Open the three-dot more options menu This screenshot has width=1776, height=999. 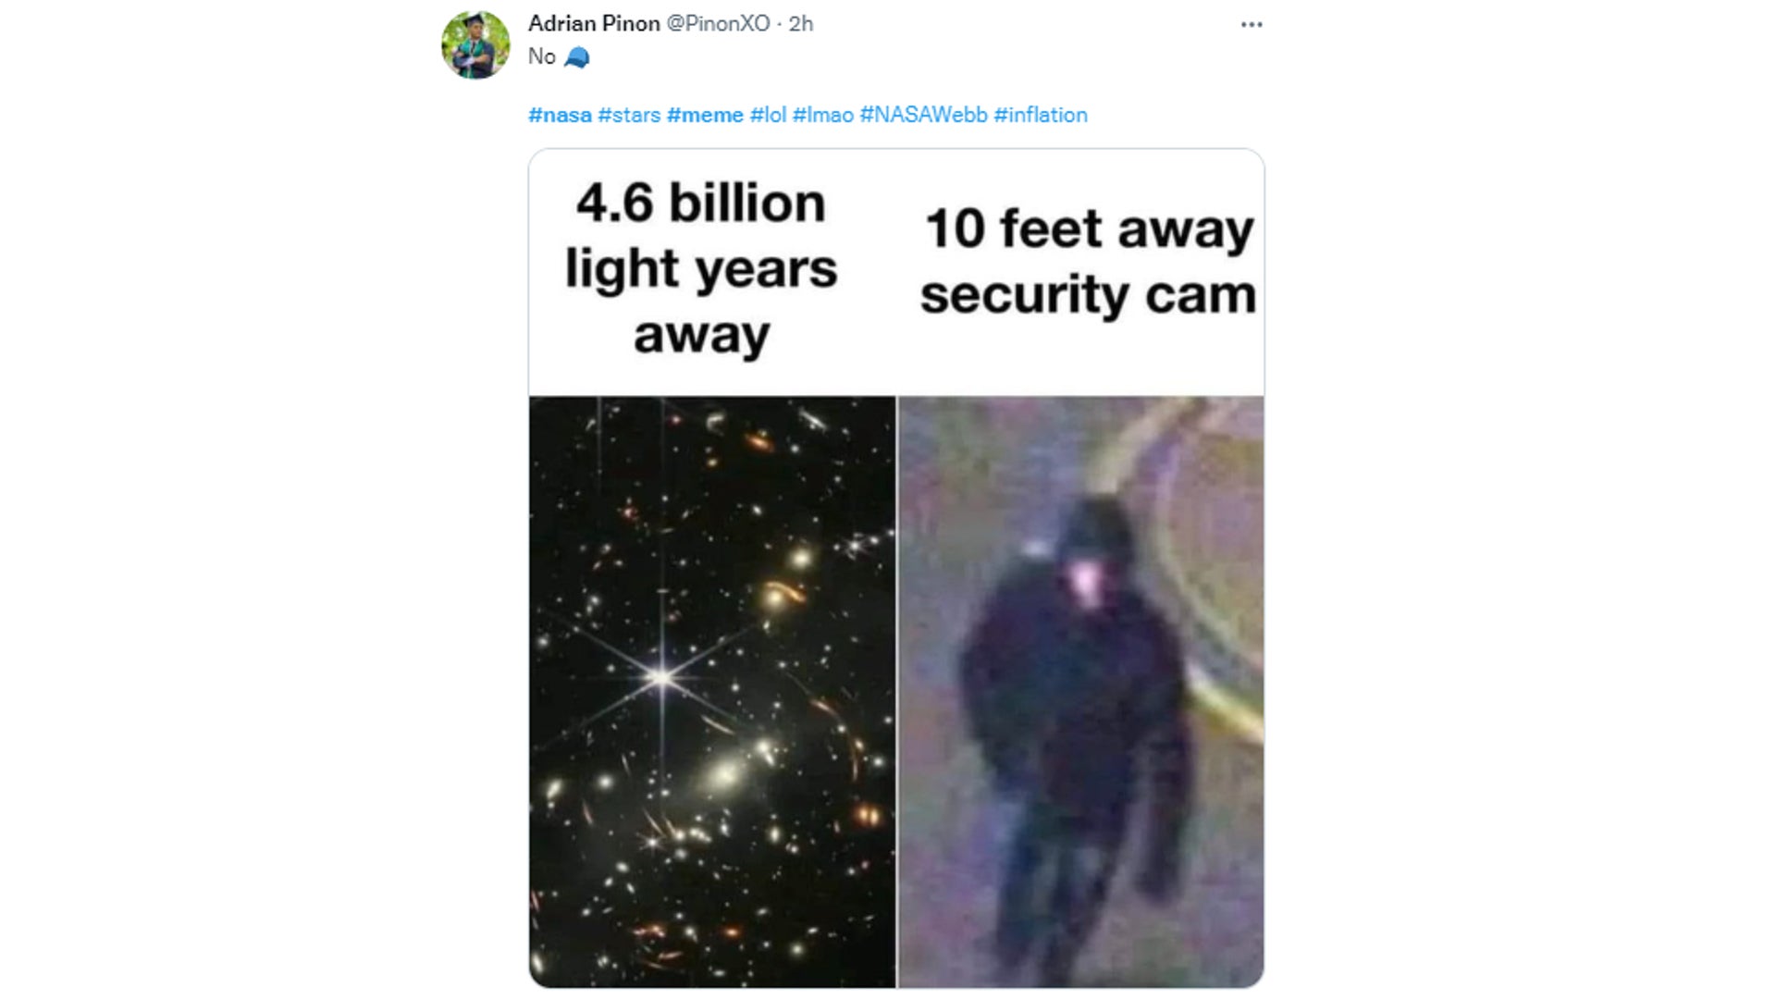(x=1252, y=25)
